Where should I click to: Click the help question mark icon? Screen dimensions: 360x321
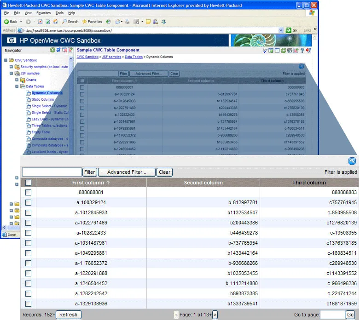(x=302, y=51)
